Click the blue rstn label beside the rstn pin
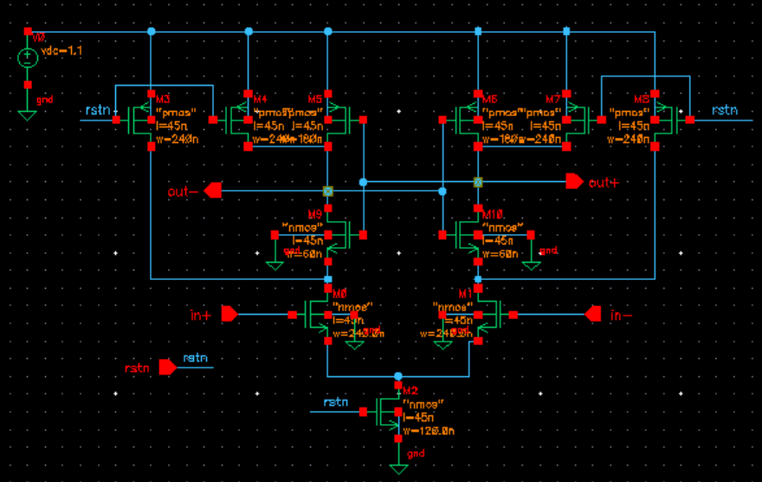The height and width of the screenshot is (482, 762). [196, 358]
